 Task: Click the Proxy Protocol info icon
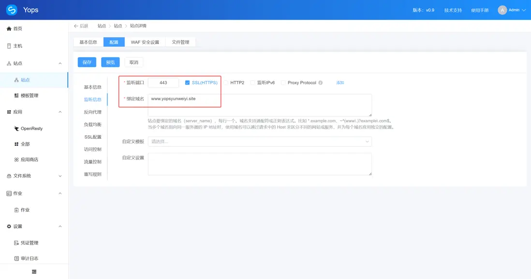coord(320,83)
